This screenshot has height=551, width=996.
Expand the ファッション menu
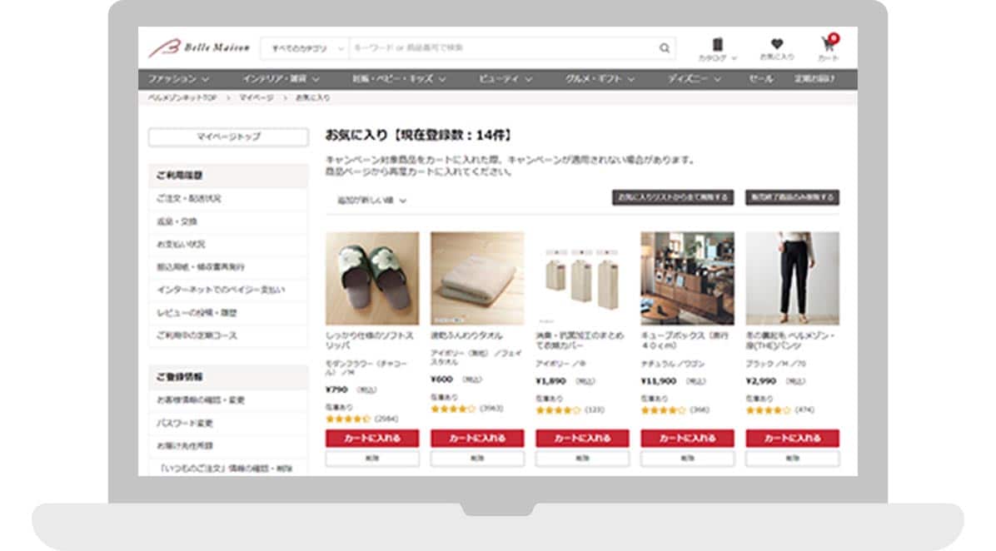click(x=178, y=79)
